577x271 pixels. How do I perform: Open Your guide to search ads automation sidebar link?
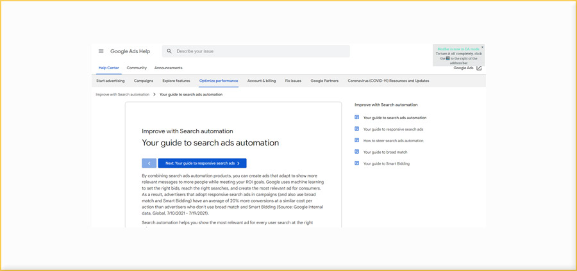click(395, 118)
